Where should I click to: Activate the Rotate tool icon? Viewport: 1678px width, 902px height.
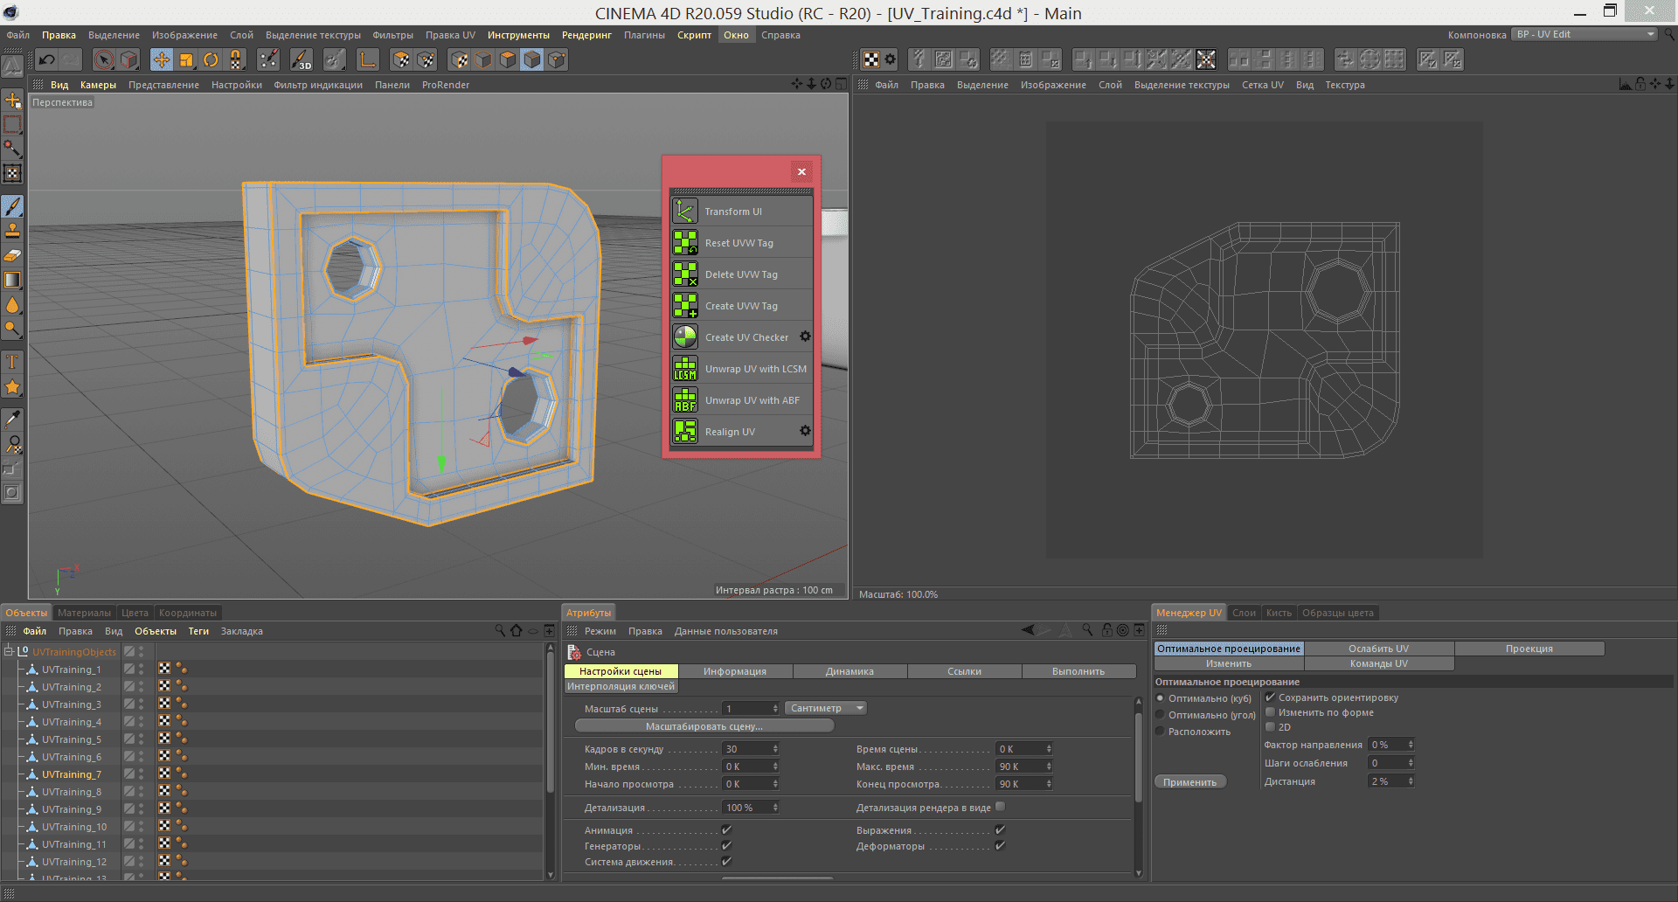(x=211, y=59)
